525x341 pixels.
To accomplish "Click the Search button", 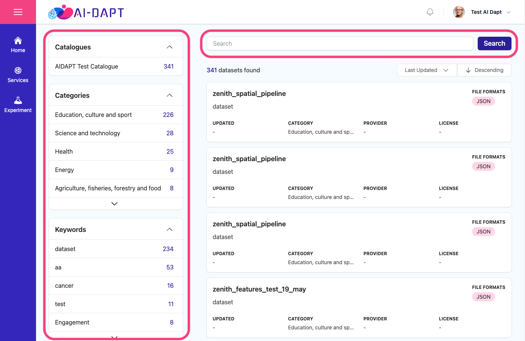I will (494, 43).
